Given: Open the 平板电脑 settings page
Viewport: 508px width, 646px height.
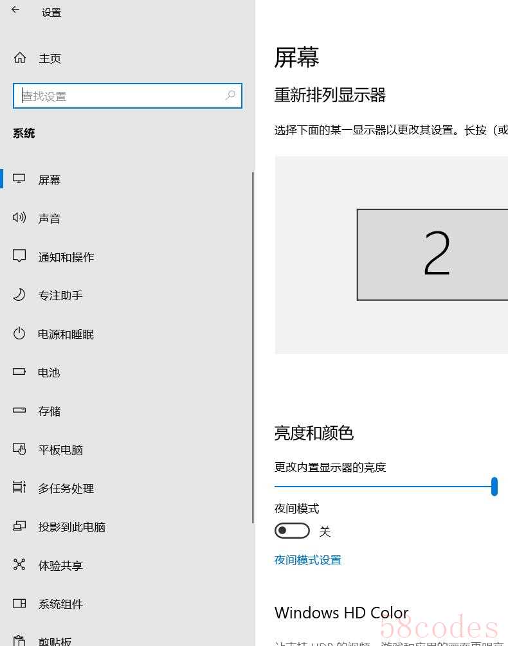Looking at the screenshot, I should 60,450.
